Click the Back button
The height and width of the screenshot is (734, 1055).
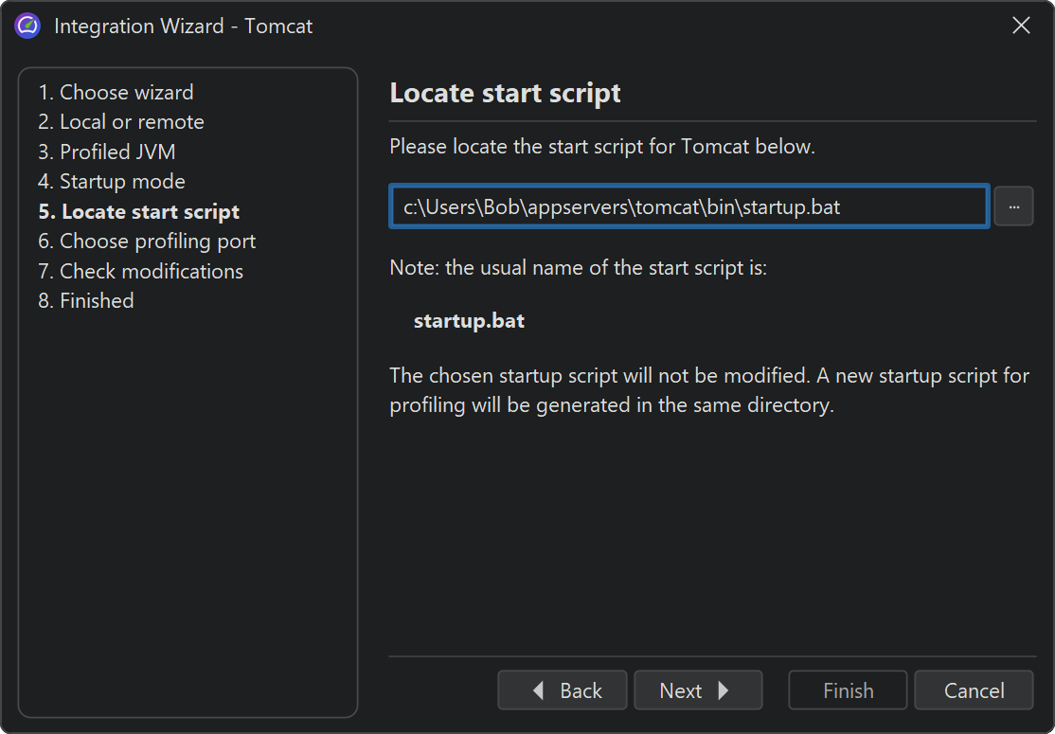pos(563,690)
